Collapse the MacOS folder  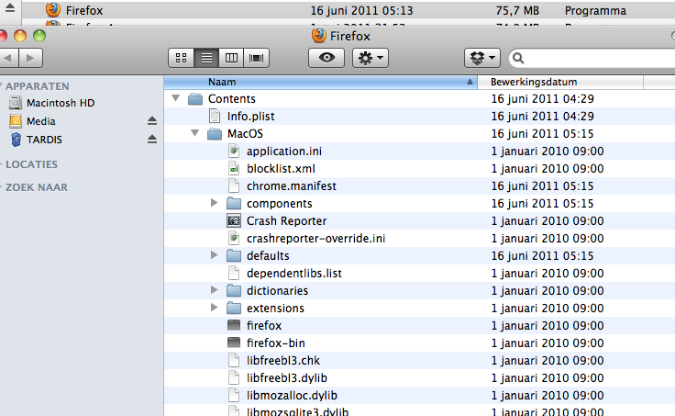195,133
